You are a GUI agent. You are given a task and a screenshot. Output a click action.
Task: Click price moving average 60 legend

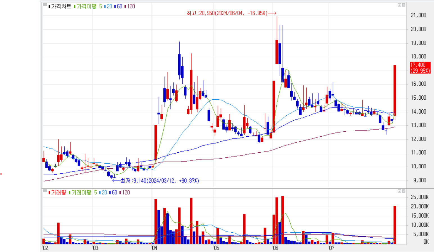(118, 6)
